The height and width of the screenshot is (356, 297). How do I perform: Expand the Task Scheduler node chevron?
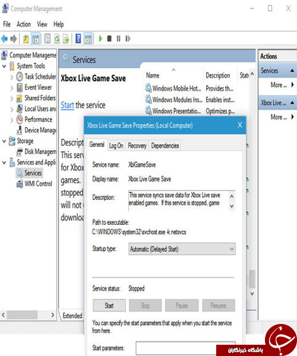[x=12, y=77]
